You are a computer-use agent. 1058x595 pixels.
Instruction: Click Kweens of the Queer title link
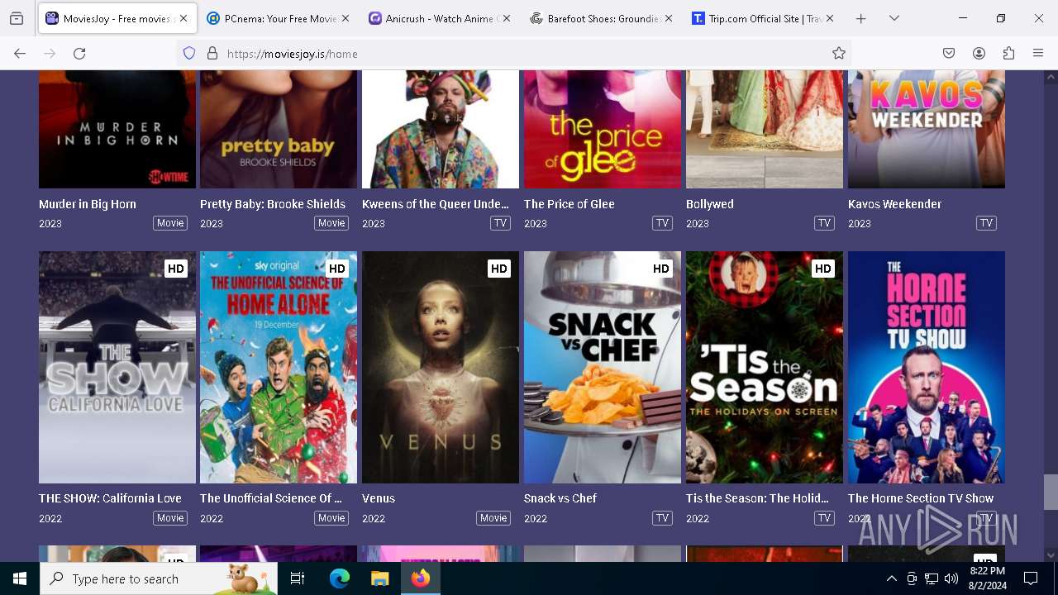(436, 204)
